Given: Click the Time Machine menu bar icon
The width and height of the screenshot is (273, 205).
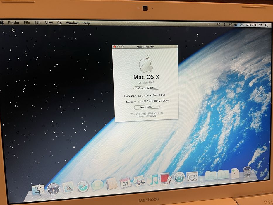Looking at the screenshot, I should pyautogui.click(x=219, y=25).
